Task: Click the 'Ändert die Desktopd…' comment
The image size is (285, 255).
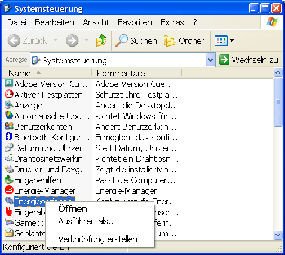Action: coord(137,106)
